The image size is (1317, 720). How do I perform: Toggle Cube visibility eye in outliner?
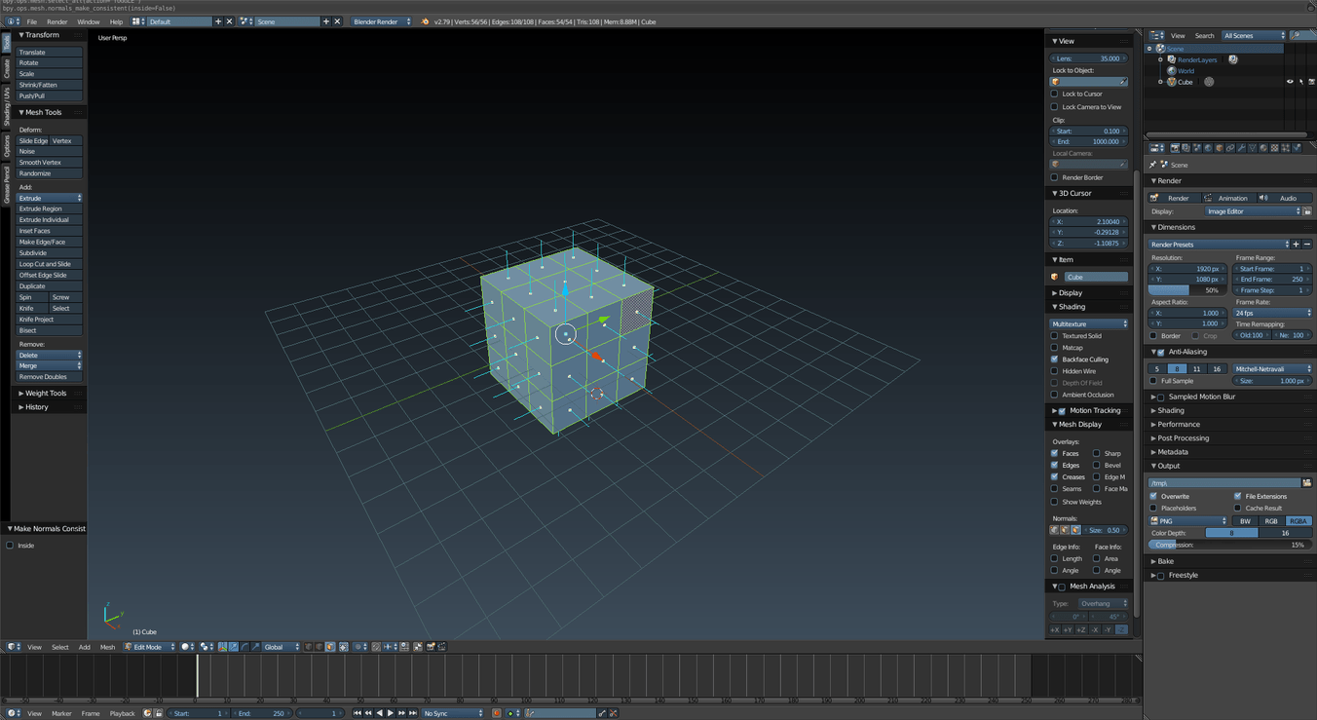1290,82
